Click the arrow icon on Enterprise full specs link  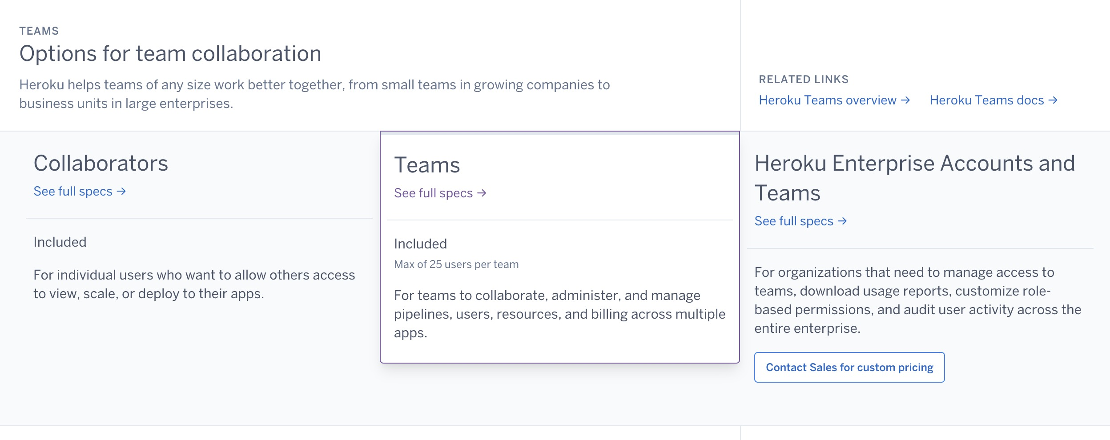(842, 221)
